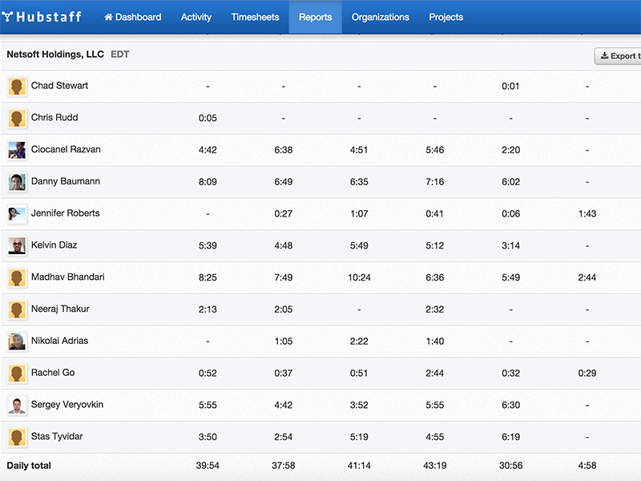Image resolution: width=641 pixels, height=481 pixels.
Task: Click the Export button
Action: click(618, 56)
